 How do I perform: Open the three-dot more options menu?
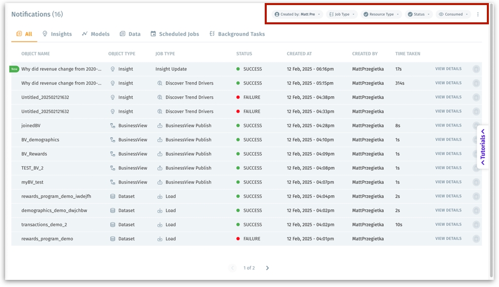pos(478,14)
